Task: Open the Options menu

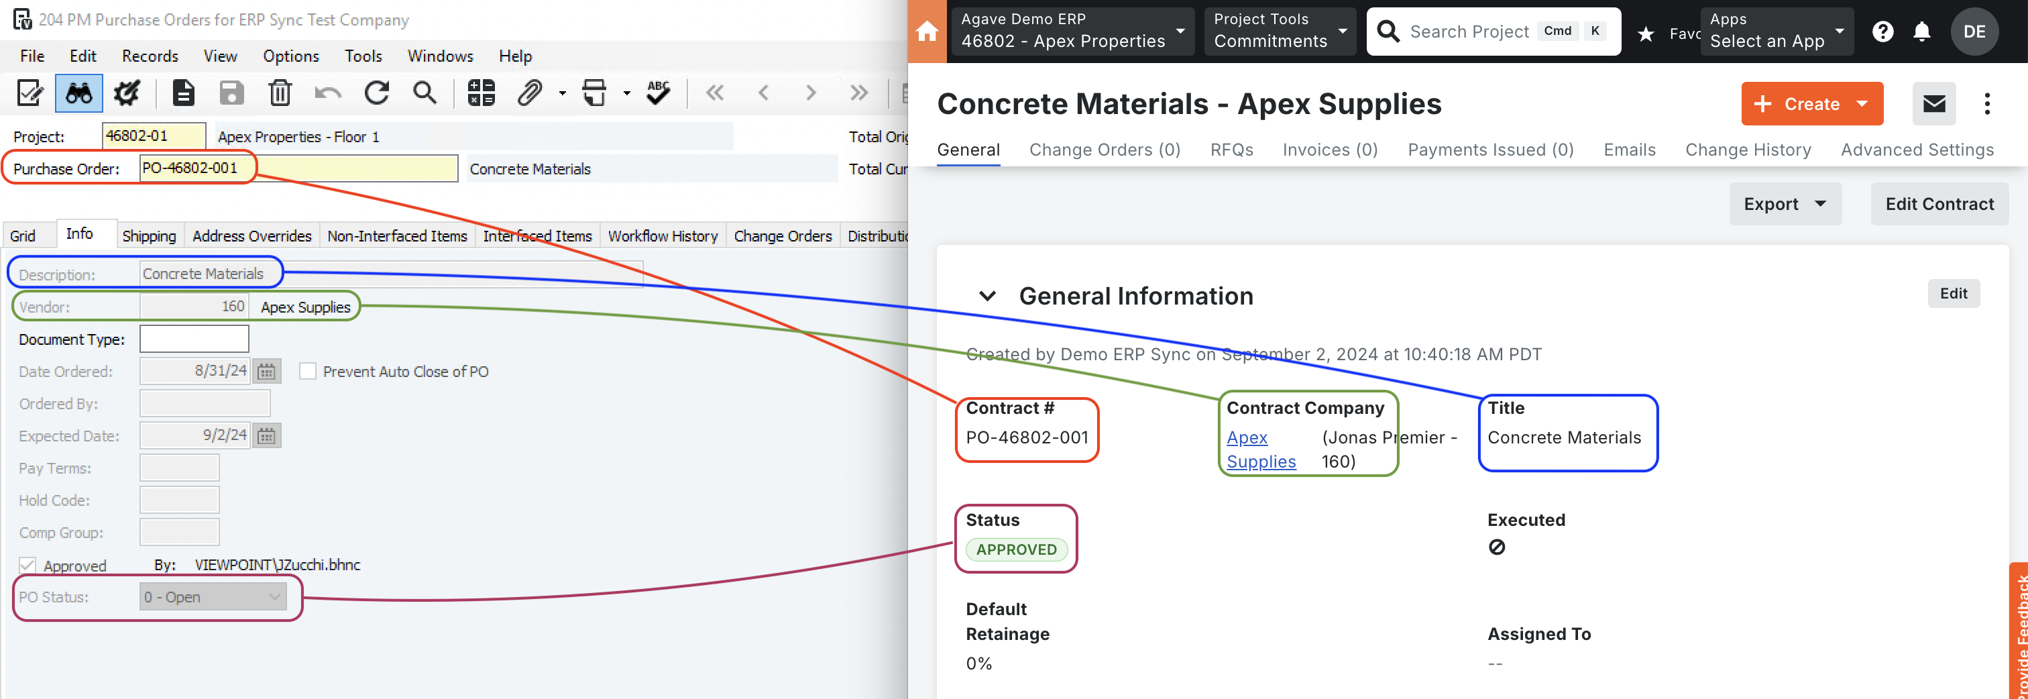Action: 290,56
